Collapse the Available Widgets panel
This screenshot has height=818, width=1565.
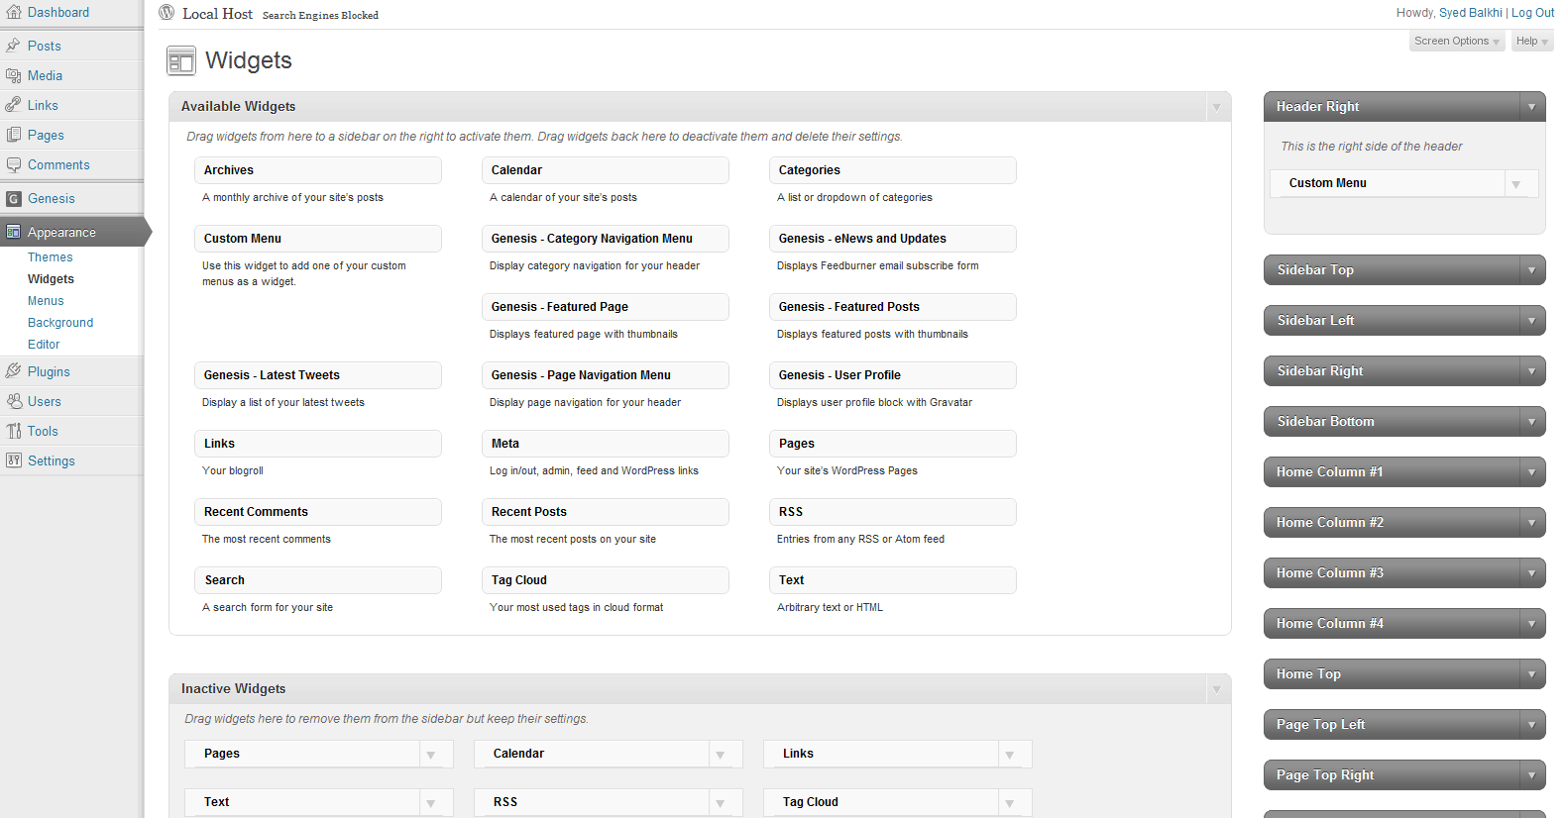click(1216, 107)
